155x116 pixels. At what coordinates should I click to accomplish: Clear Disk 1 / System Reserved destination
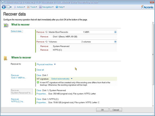coord(39,90)
